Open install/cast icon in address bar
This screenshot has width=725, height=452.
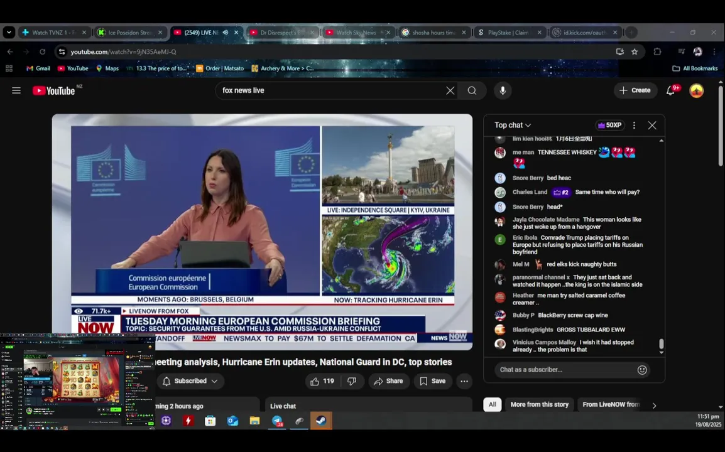(619, 51)
